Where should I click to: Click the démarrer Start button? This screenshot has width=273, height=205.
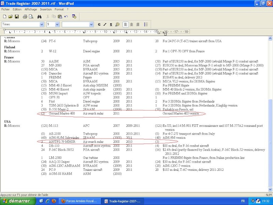[18, 201]
